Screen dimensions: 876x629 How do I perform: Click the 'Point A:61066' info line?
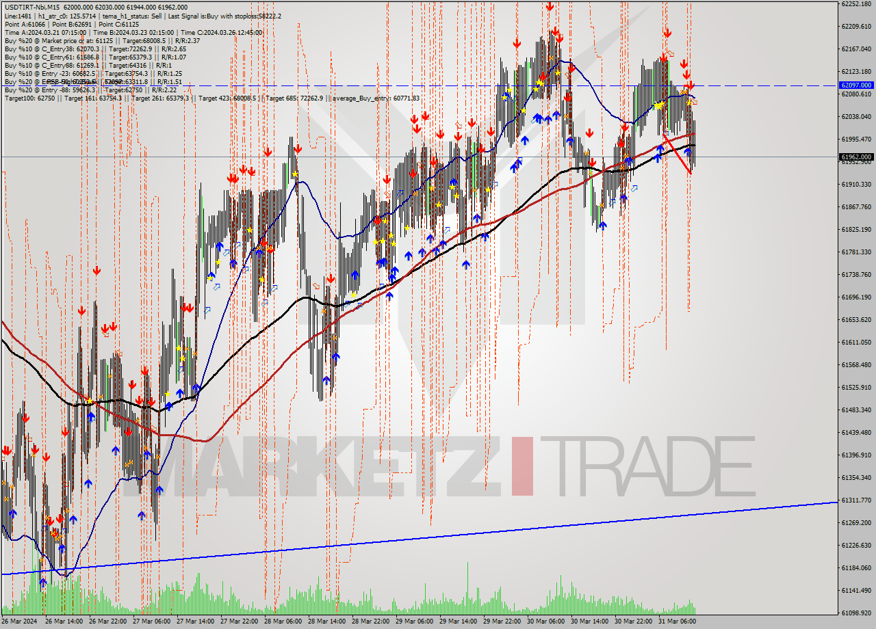[x=71, y=25]
